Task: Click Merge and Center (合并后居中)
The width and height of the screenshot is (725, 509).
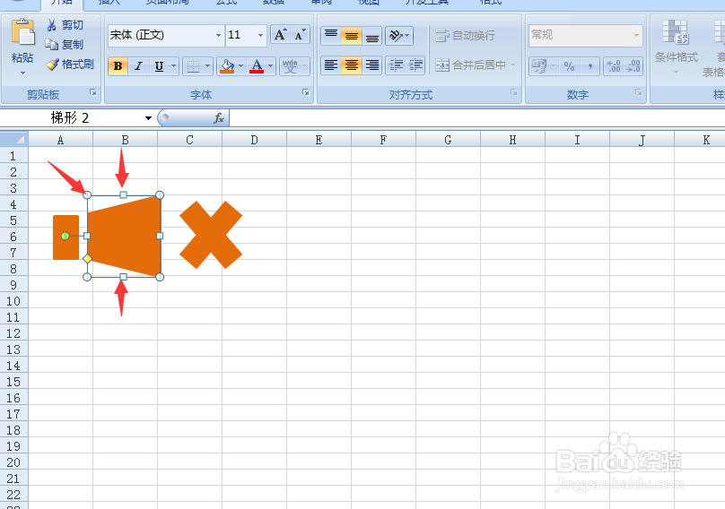Action: click(x=471, y=65)
